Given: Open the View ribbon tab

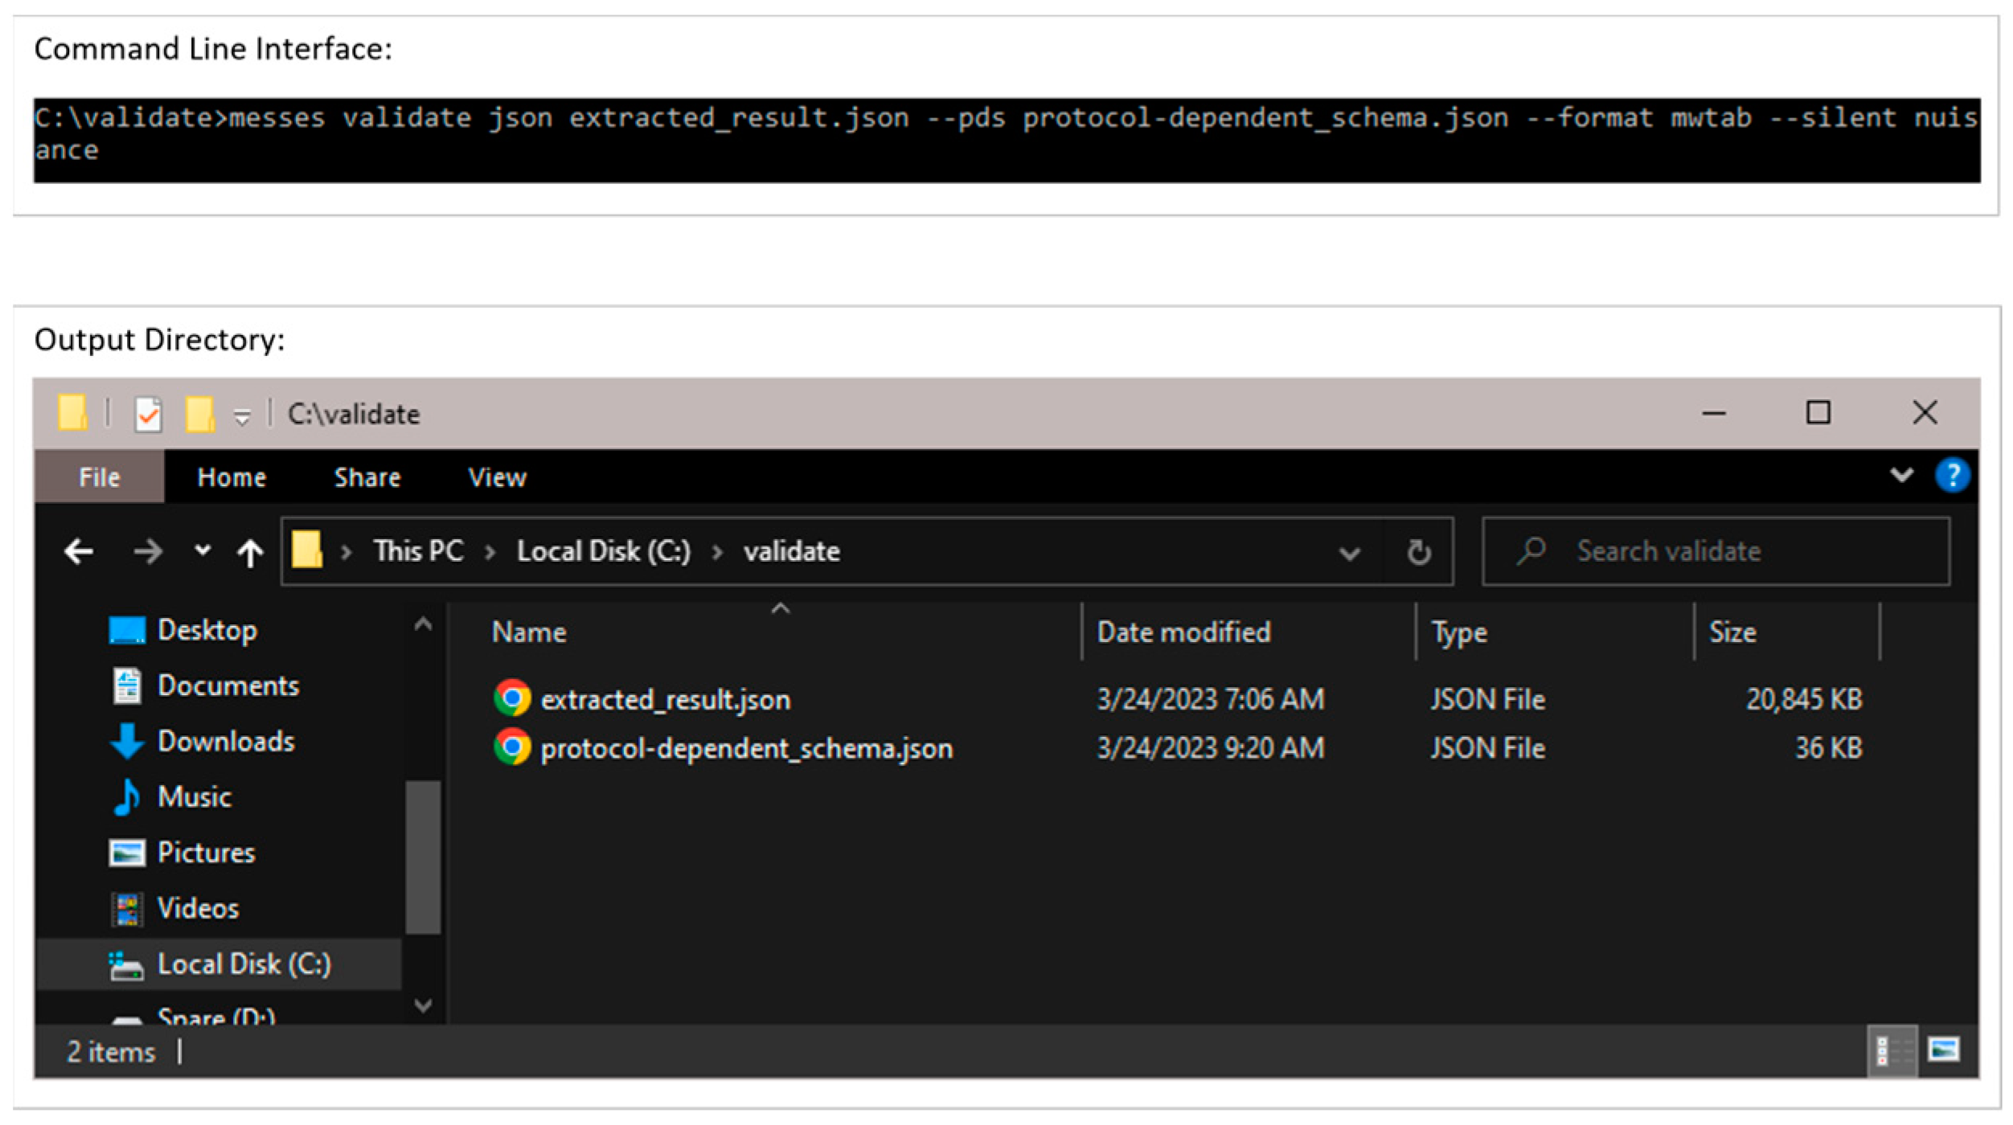Looking at the screenshot, I should [497, 477].
